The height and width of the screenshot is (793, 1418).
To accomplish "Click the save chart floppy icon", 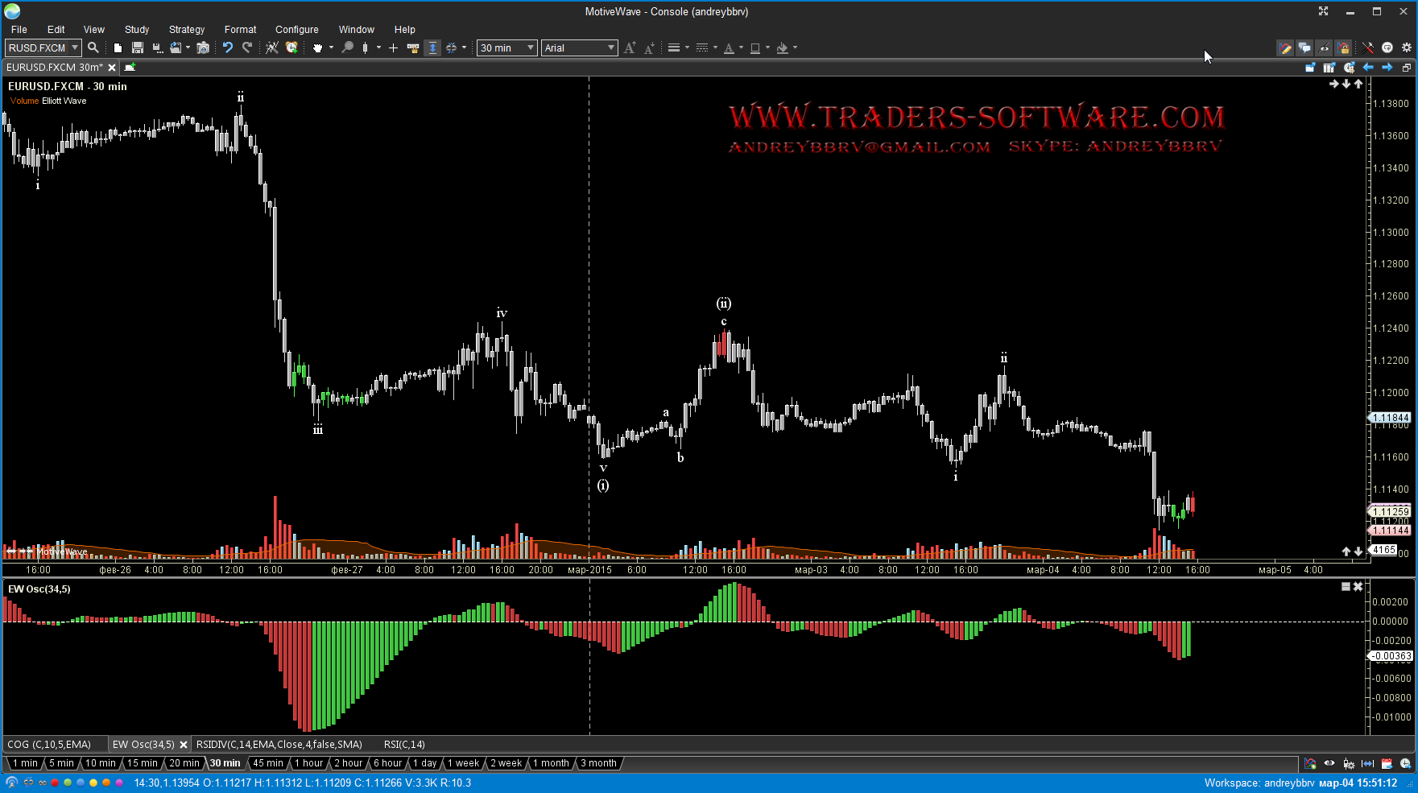I will 138,48.
